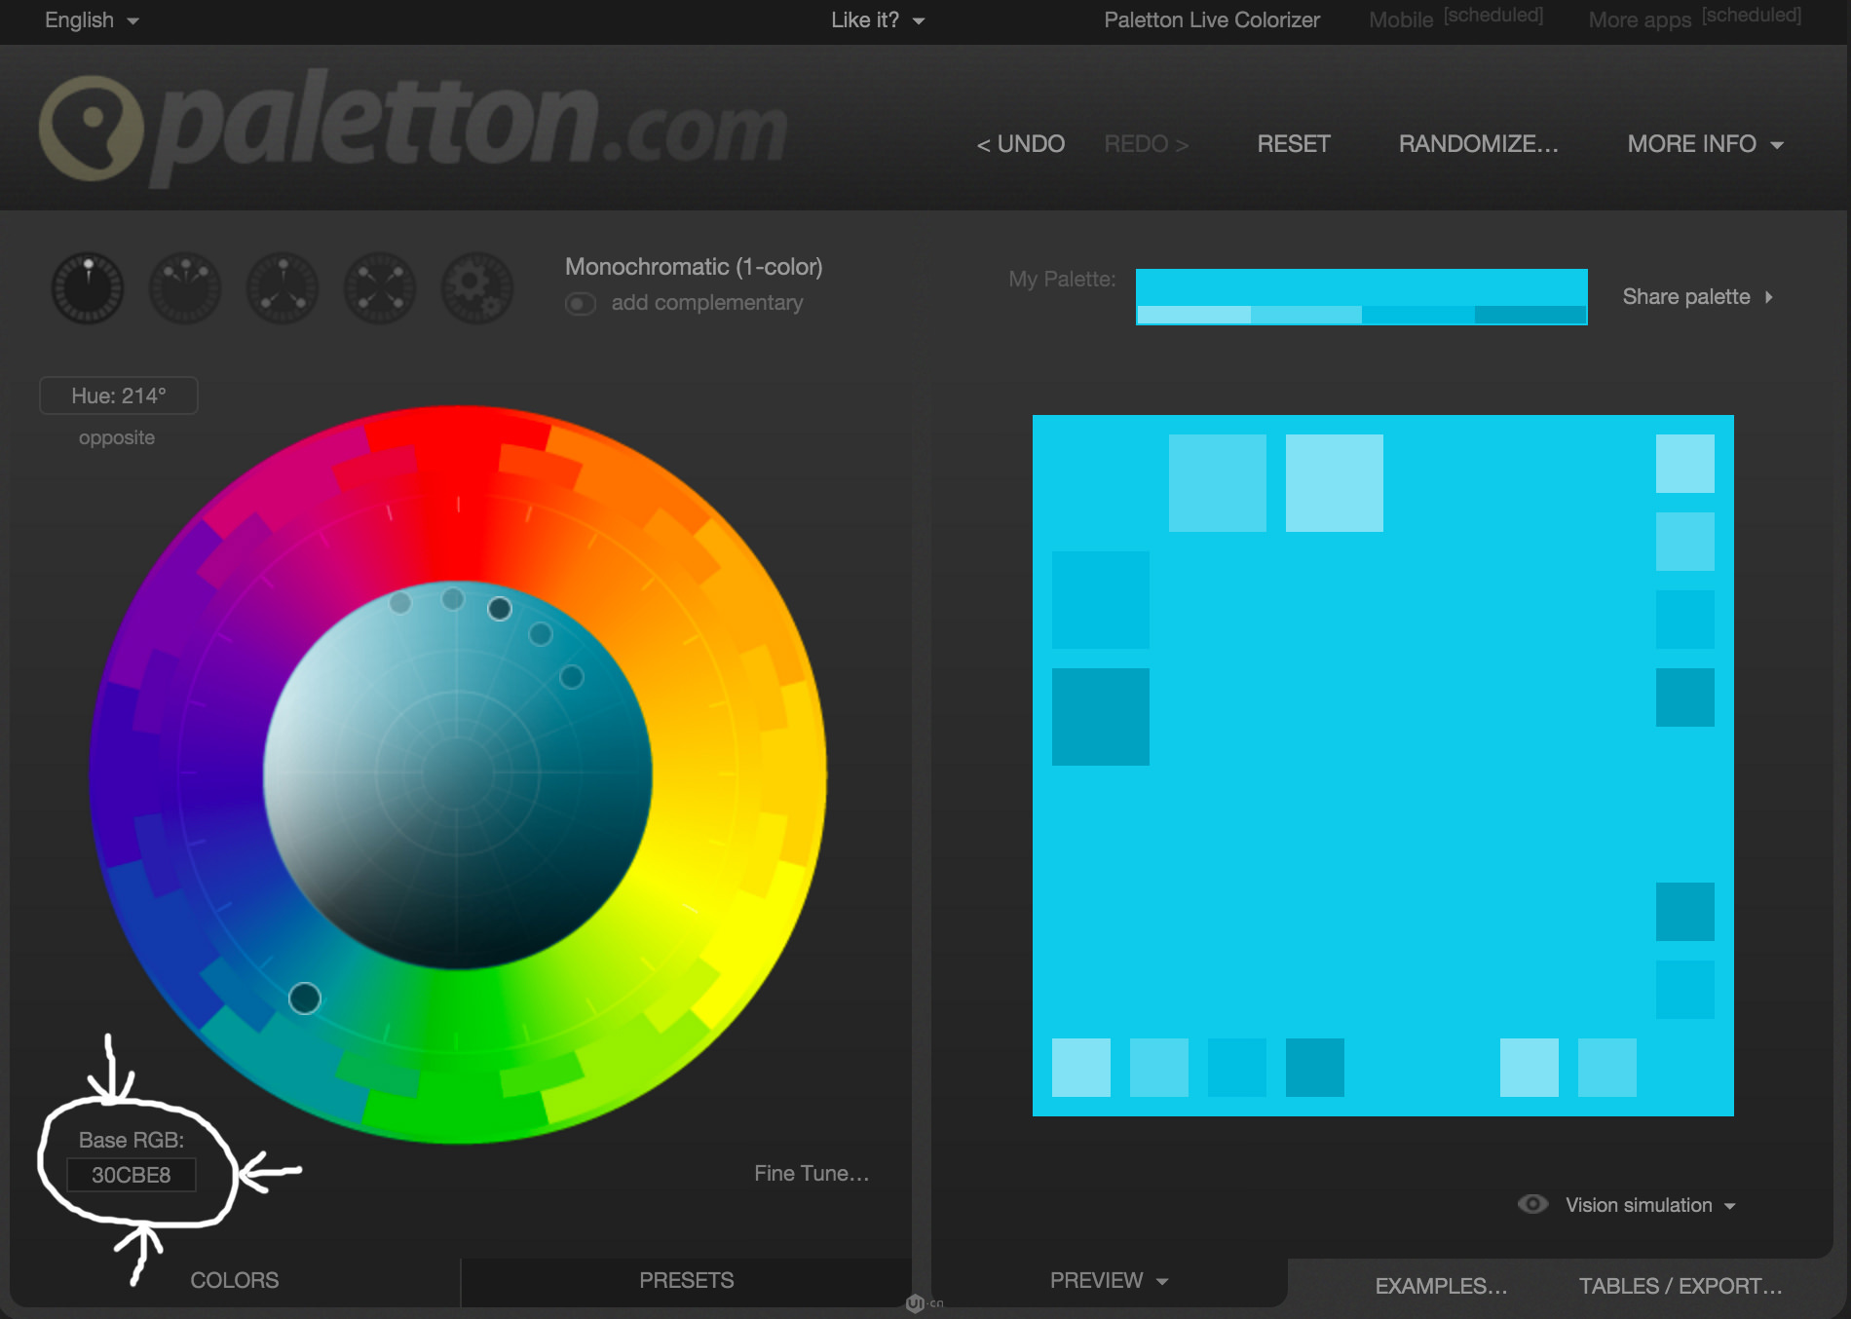Click the RANDOMIZE button
This screenshot has width=1851, height=1319.
(1478, 144)
